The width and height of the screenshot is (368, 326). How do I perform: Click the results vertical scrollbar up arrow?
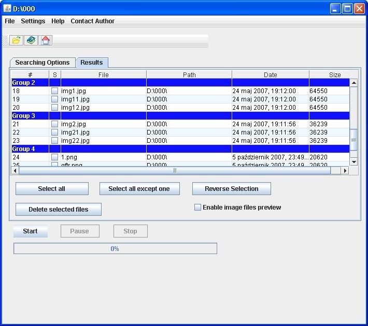pyautogui.click(x=353, y=83)
